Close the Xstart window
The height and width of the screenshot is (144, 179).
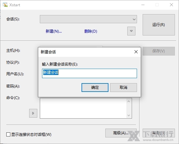[171, 5]
